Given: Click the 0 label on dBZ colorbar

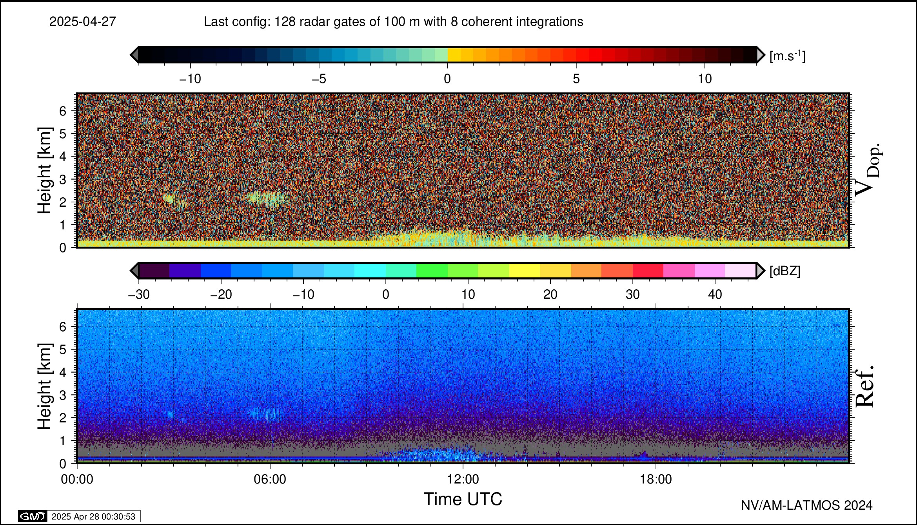Looking at the screenshot, I should coord(386,294).
